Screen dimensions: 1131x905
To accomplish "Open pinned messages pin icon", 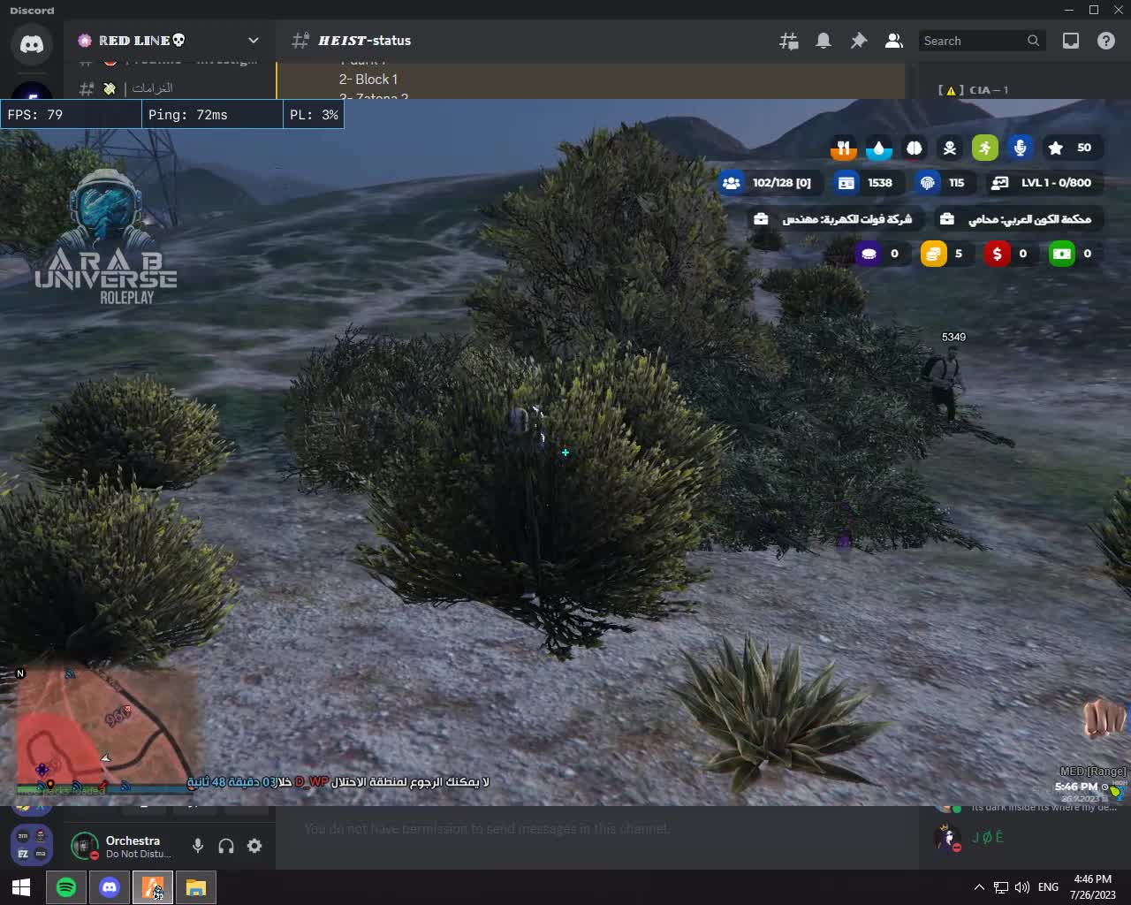I will [858, 41].
